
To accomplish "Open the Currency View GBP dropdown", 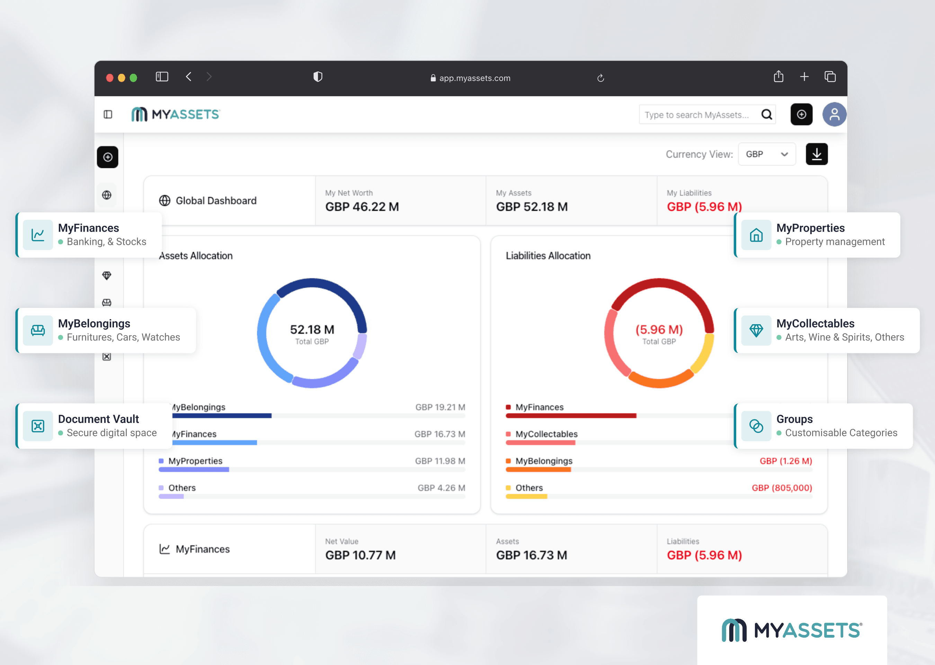I will tap(767, 154).
